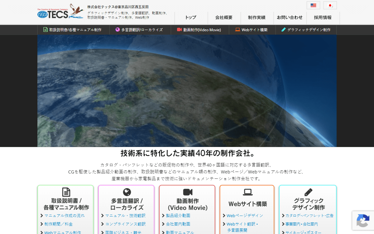
Task: Click headline 技術系に特化した実績40年の制作会社。
Action: click(x=188, y=154)
